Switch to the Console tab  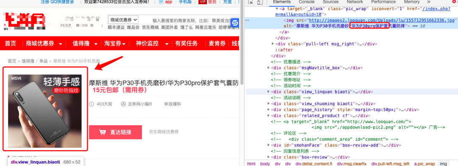pyautogui.click(x=307, y=2)
